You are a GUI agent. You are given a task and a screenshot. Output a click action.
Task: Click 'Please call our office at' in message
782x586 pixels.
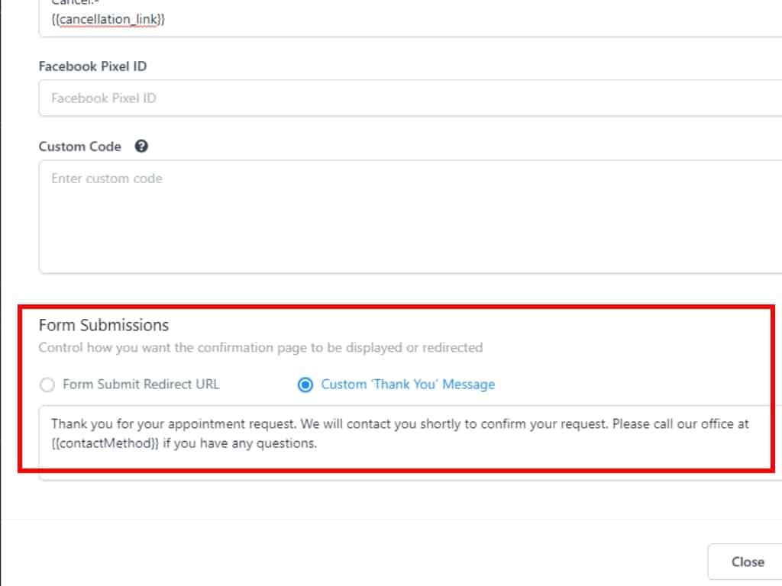680,424
